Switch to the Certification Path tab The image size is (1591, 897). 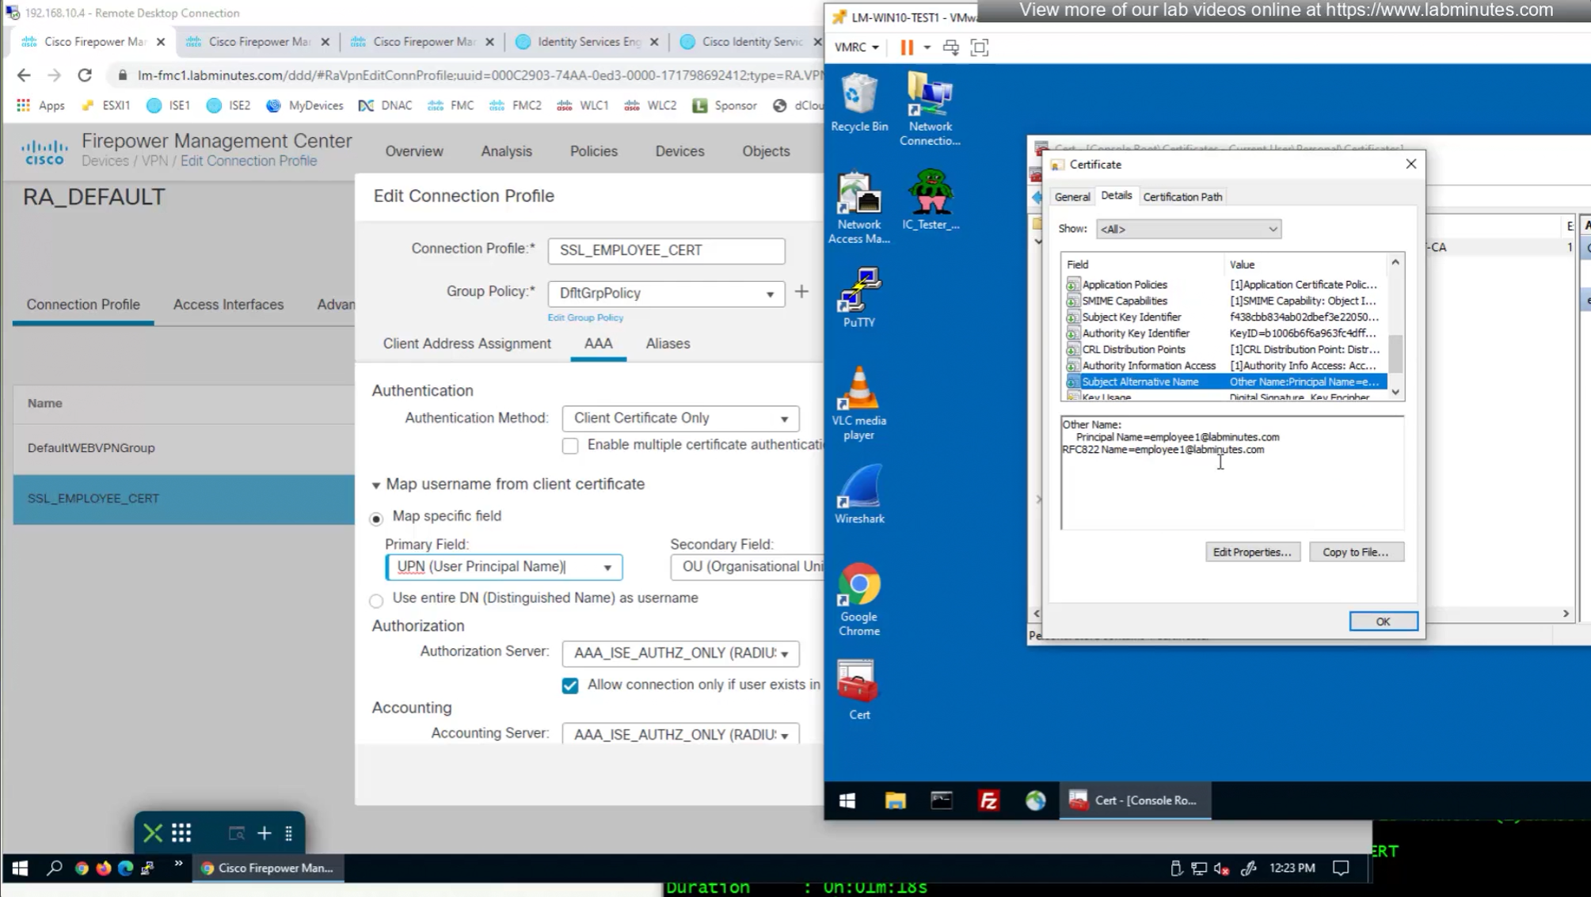1182,197
